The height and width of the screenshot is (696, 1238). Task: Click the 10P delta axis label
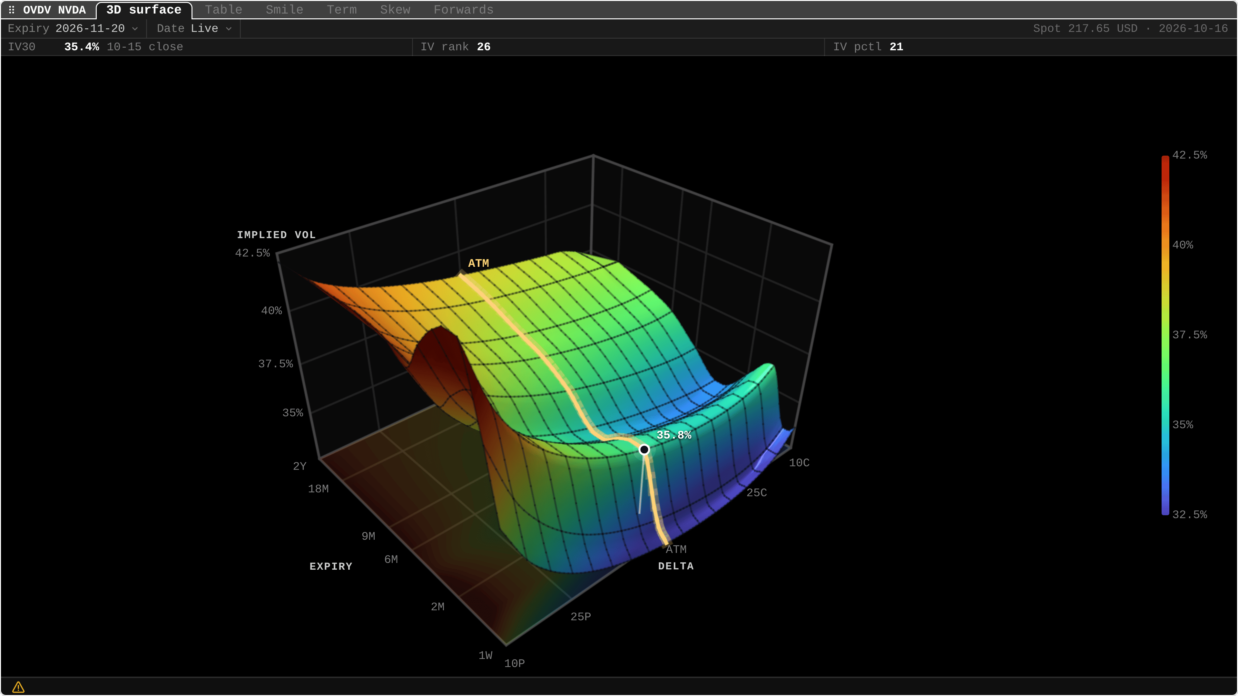click(x=514, y=663)
